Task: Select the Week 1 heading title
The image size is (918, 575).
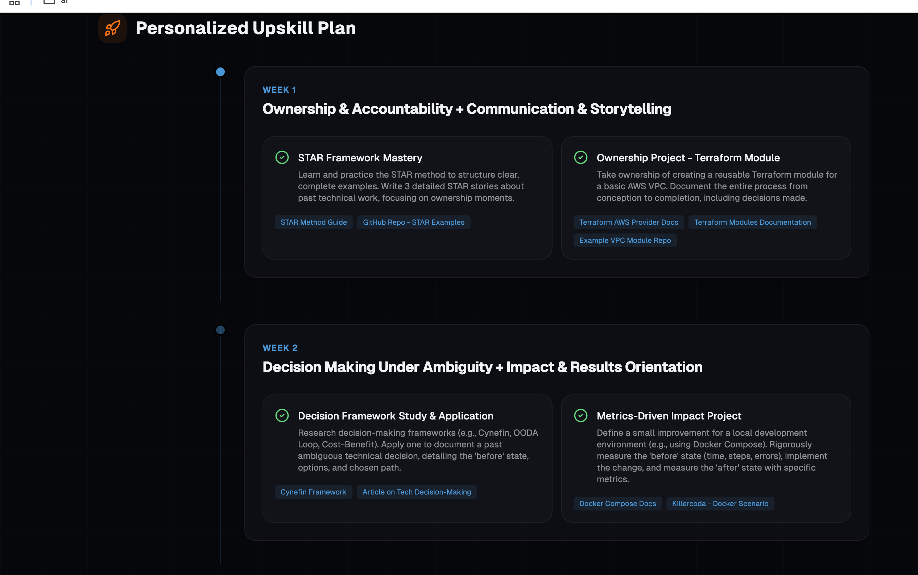Action: [x=467, y=109]
